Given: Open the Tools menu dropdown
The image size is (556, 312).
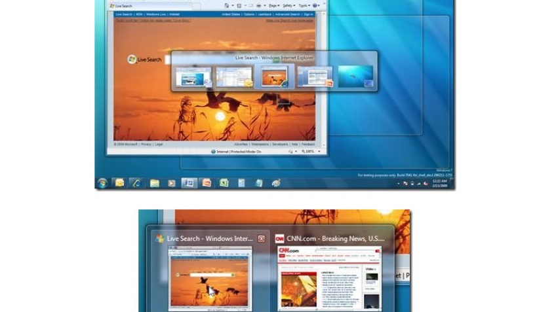Looking at the screenshot, I should point(304,6).
